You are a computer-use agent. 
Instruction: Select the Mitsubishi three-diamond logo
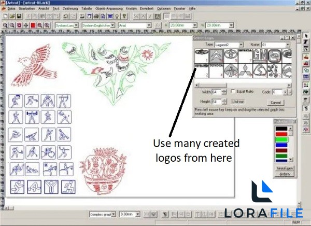click(245, 70)
